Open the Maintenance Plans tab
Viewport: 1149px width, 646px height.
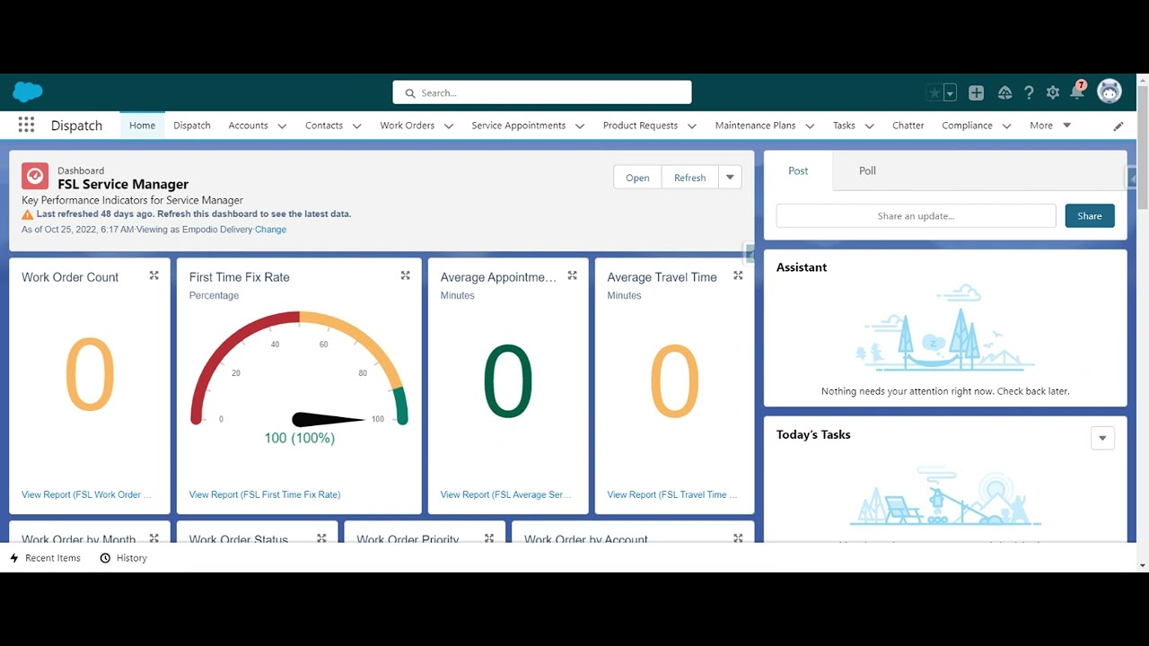tap(755, 126)
